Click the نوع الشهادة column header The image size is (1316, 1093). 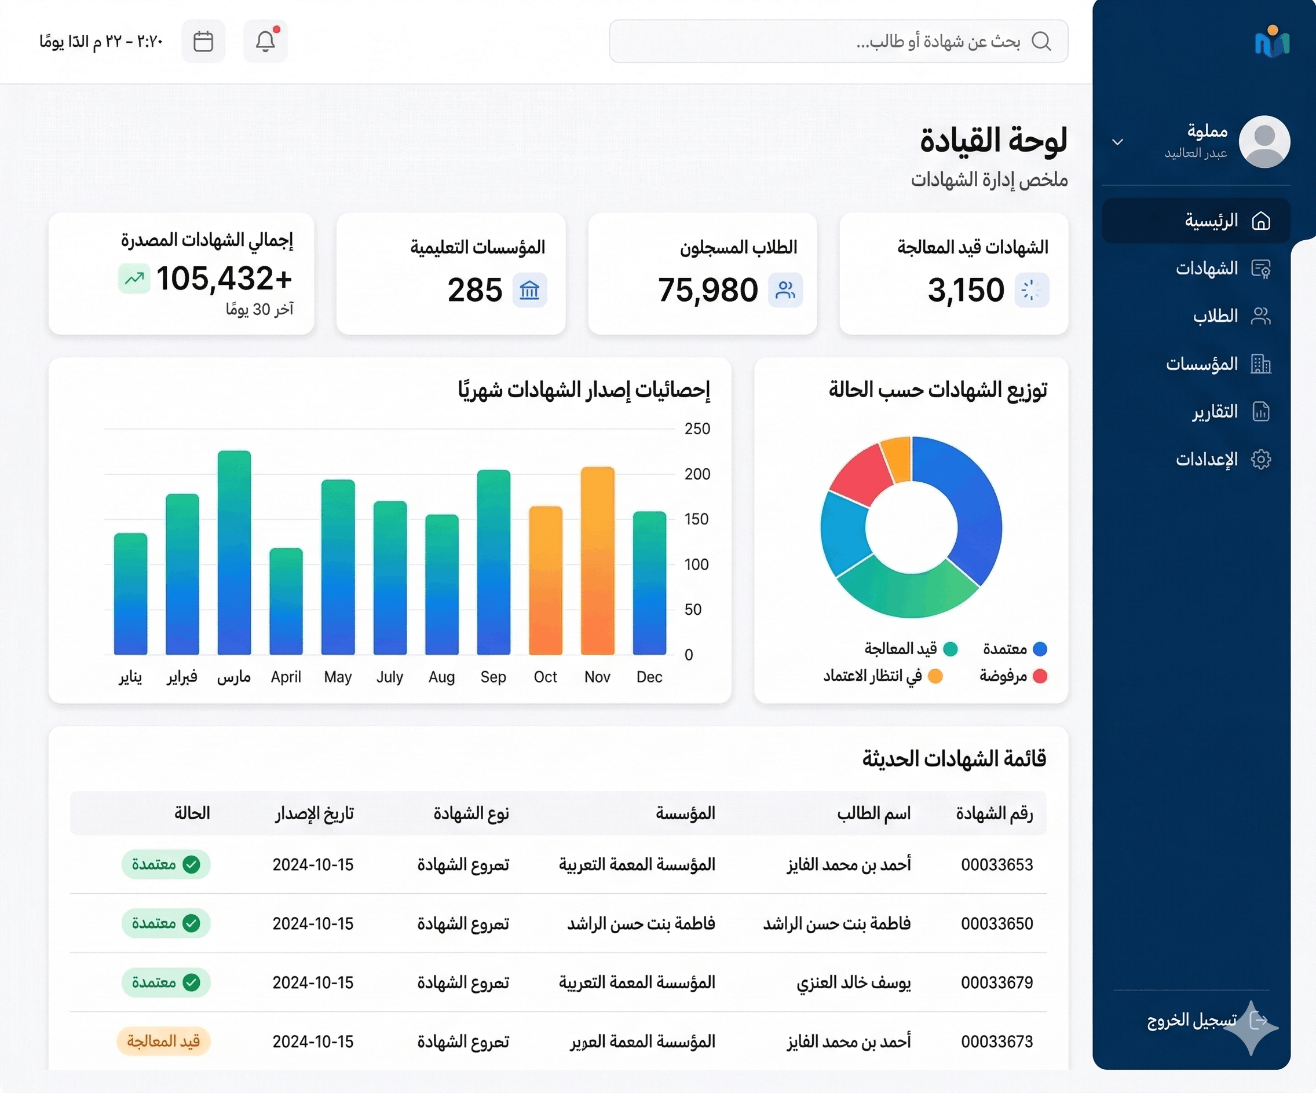471,813
